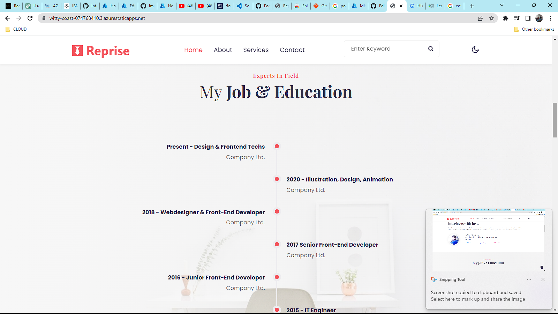Bookmark the page with the star icon
The height and width of the screenshot is (314, 558).
(492, 18)
